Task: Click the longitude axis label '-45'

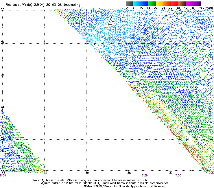Action: coord(3,173)
